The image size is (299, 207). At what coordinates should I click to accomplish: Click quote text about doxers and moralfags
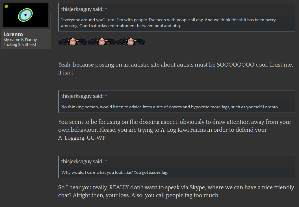[x=170, y=107]
